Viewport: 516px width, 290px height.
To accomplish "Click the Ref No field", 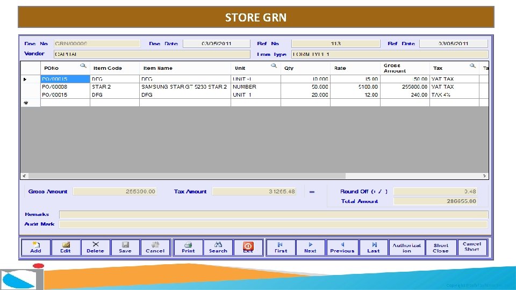I will pos(335,44).
